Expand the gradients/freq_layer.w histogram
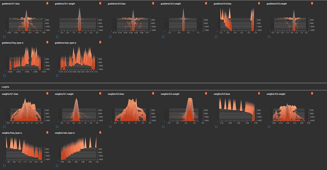 coord(4,76)
